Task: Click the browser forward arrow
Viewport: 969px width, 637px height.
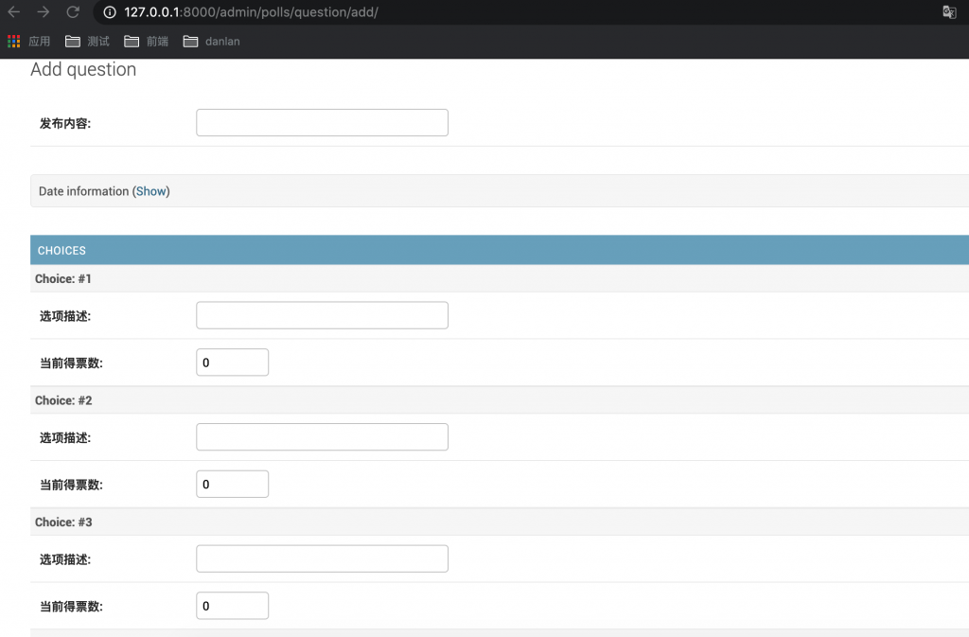Action: (x=44, y=12)
